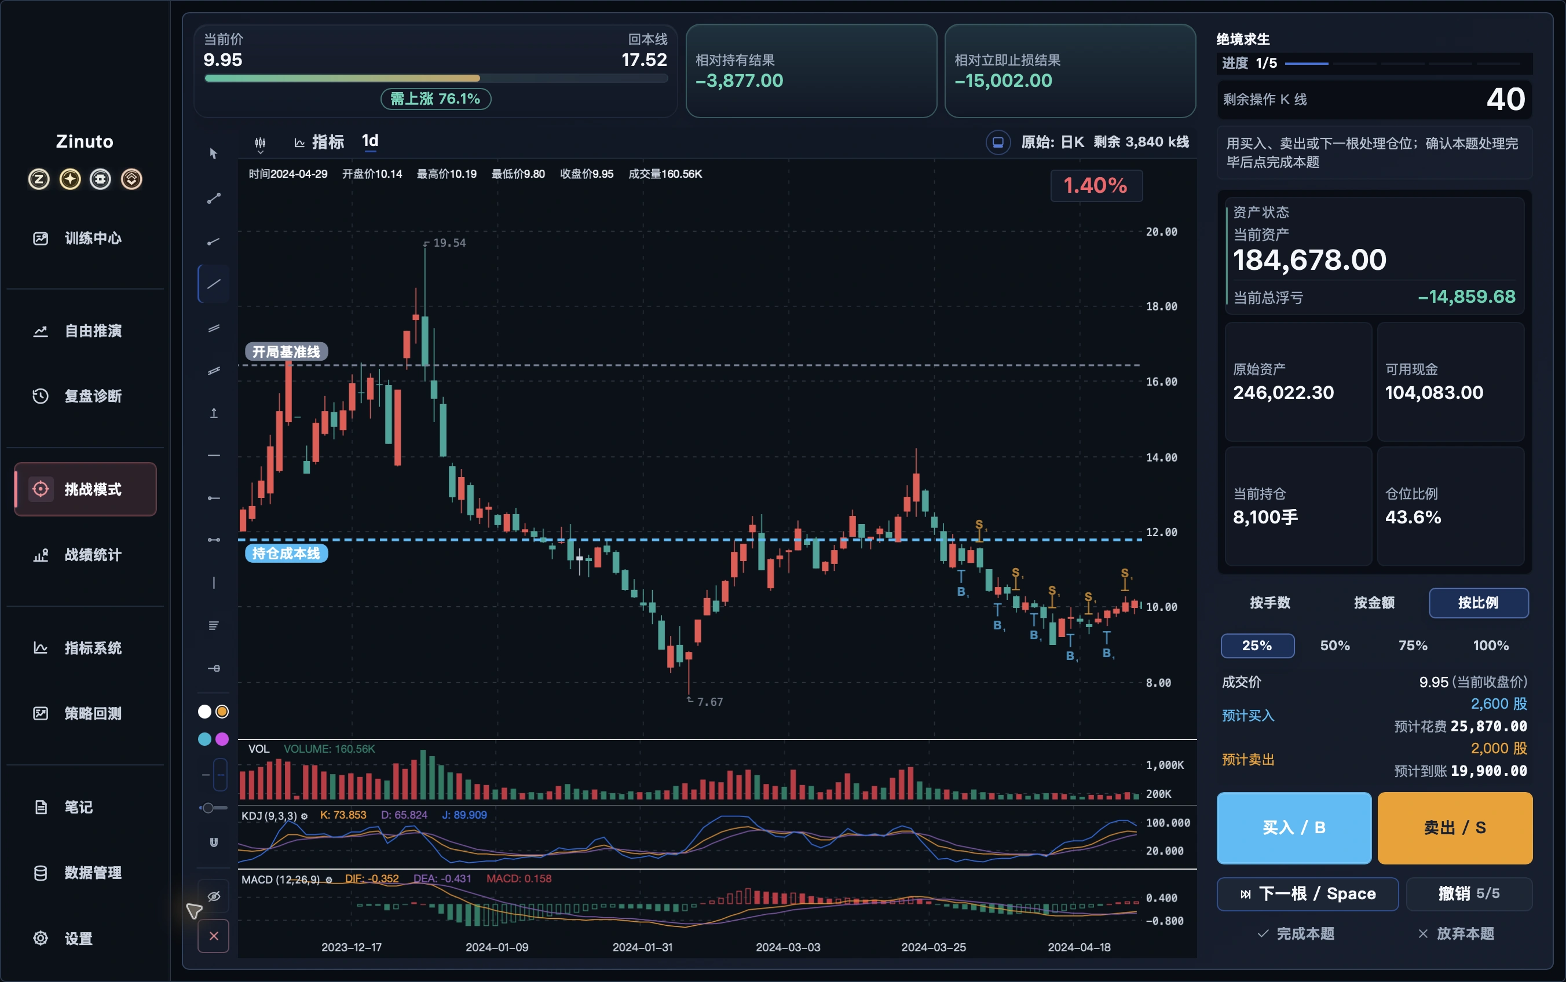Go to 自由推演 in the sidebar

(85, 331)
